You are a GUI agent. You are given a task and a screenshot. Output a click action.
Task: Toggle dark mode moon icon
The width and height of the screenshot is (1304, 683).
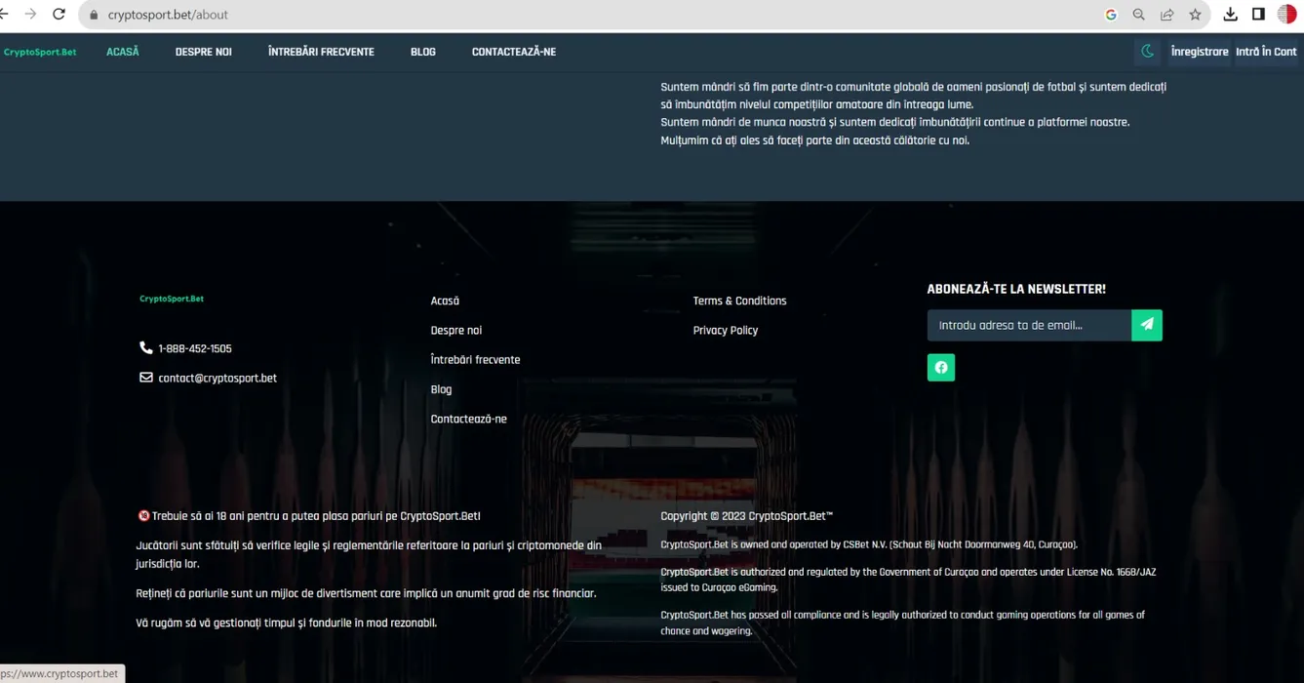[x=1147, y=52]
